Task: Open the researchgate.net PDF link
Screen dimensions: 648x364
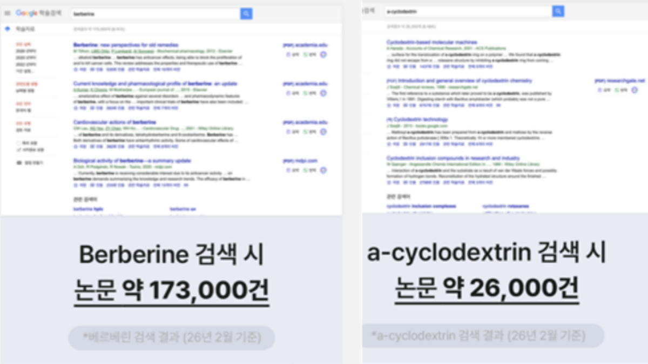Action: click(x=620, y=81)
